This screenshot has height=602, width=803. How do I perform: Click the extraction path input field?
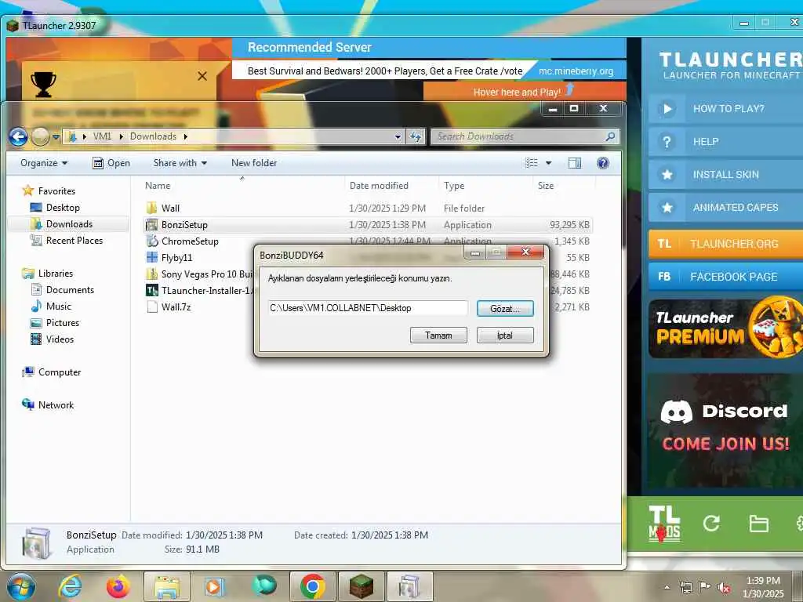click(x=368, y=307)
